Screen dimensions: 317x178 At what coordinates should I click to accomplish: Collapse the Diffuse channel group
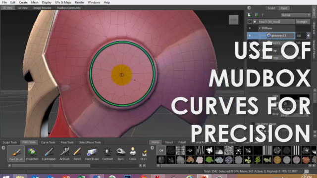[260, 28]
